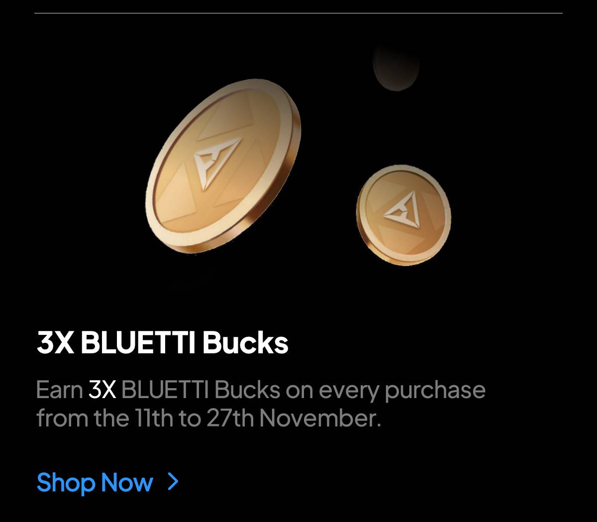
Task: Select BLUETTI in the bold heading
Action: pyautogui.click(x=138, y=343)
